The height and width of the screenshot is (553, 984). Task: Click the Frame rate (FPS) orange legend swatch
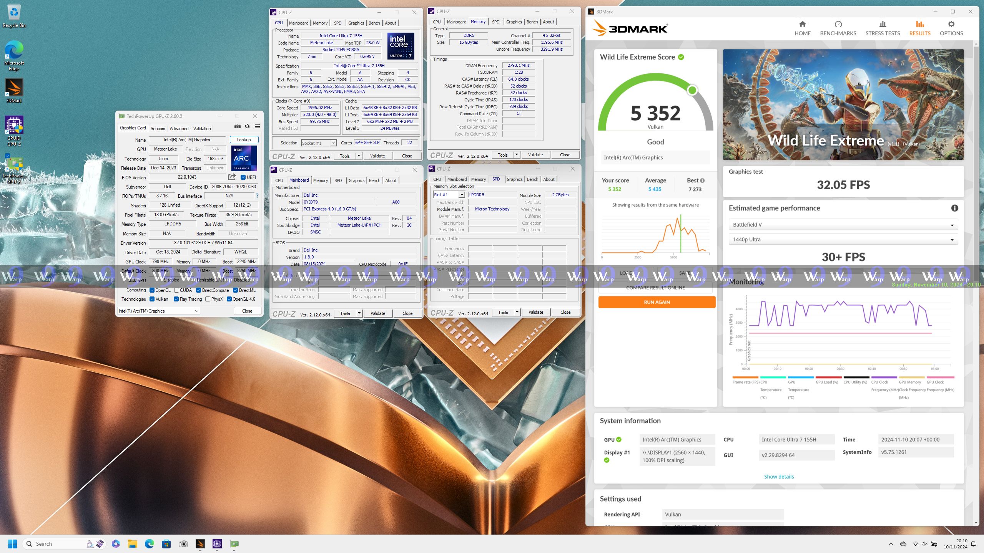point(746,377)
